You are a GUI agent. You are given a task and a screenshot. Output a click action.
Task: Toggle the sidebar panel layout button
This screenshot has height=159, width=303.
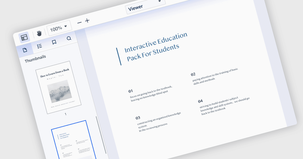coord(24,38)
